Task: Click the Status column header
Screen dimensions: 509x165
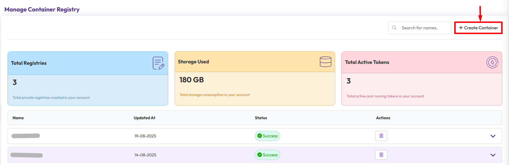Action: pos(261,118)
